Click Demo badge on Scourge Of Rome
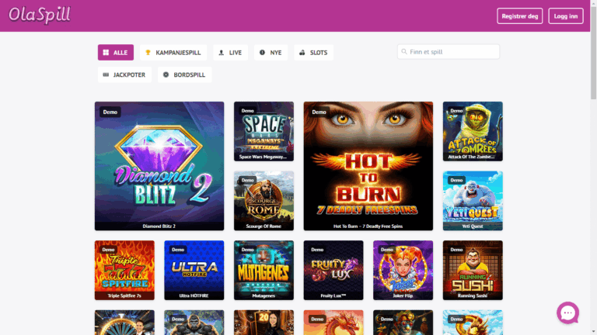The image size is (597, 335). tap(247, 180)
